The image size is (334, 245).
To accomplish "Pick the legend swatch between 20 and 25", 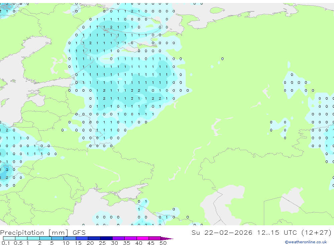I will 94,238.
